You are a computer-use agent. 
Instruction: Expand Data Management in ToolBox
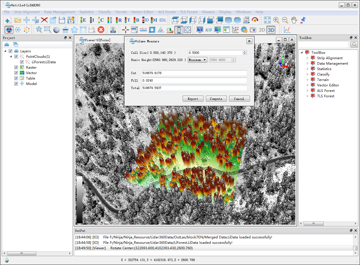pos(308,64)
